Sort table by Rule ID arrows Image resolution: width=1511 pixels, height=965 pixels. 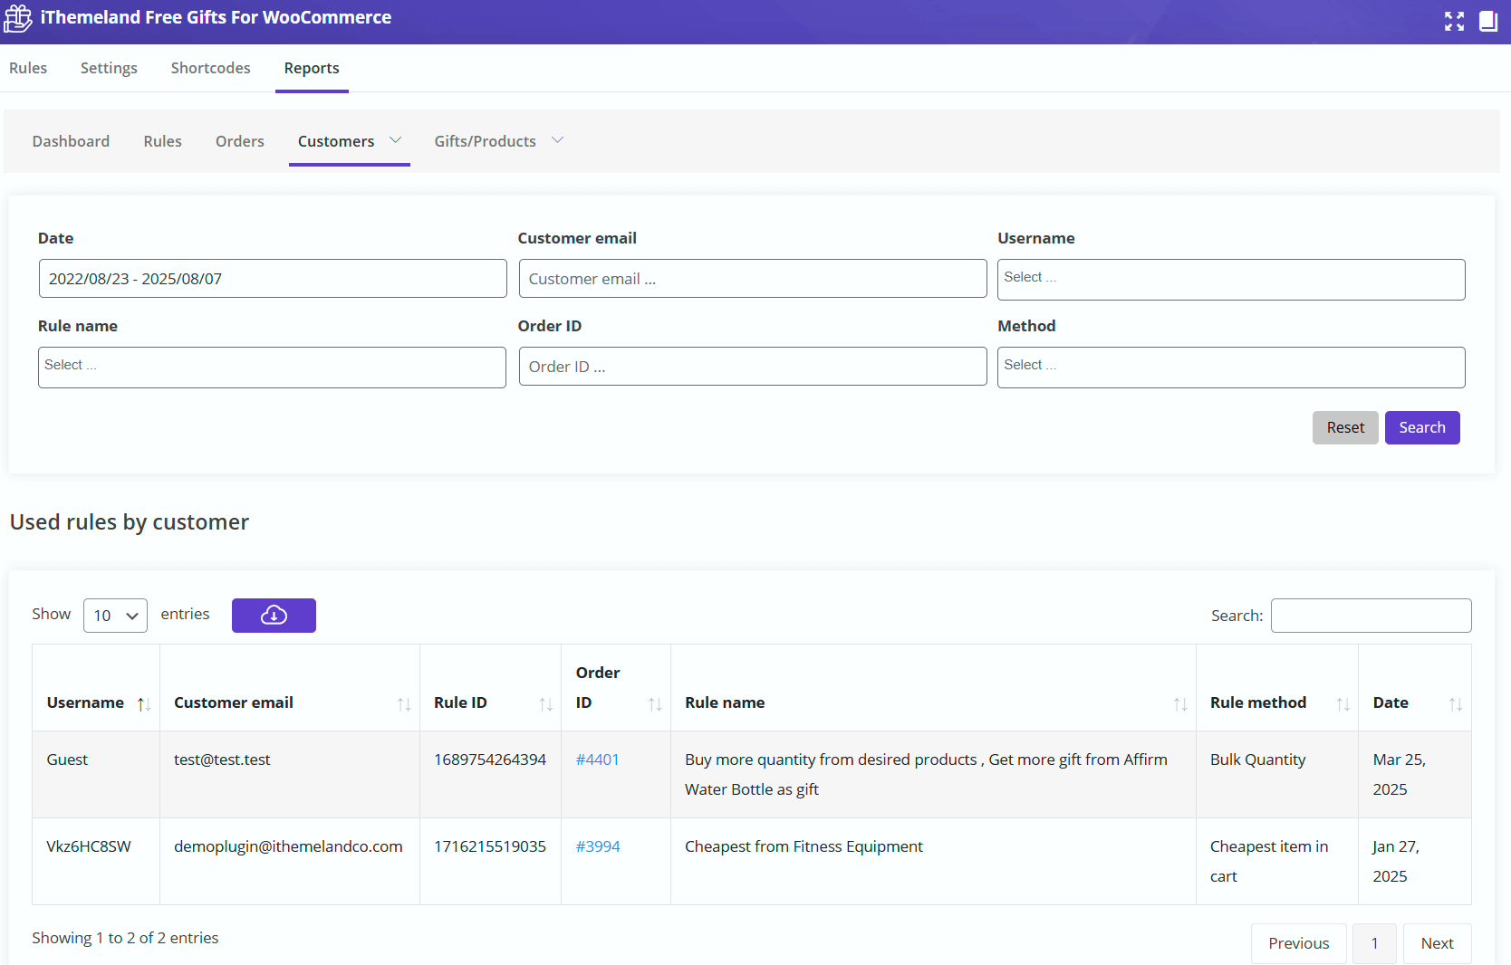pos(545,704)
